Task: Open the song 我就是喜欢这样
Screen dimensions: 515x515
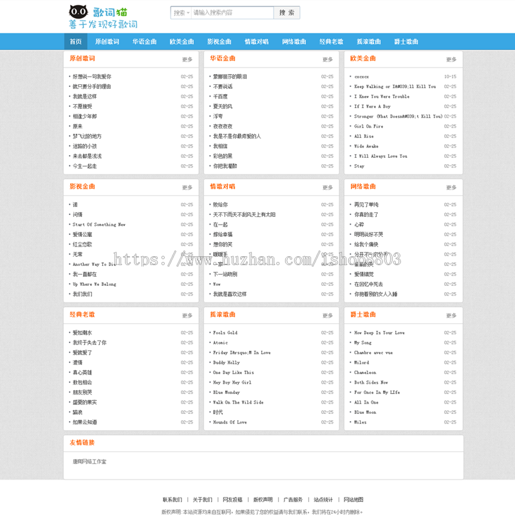Action: [230, 294]
